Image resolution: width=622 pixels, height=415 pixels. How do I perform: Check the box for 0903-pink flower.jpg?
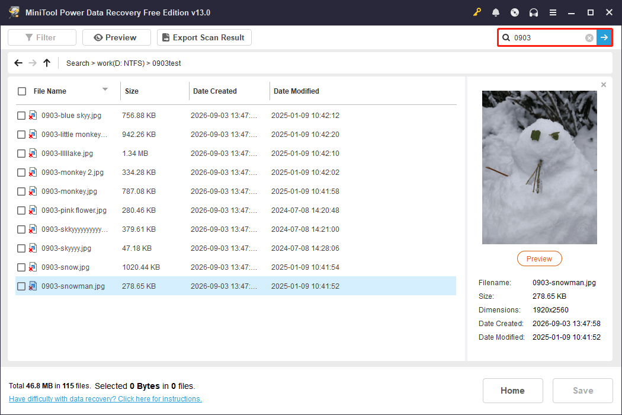(21, 210)
